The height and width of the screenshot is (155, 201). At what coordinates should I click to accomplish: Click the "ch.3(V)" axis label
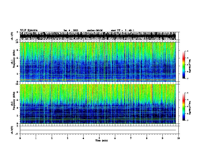pos(12,130)
